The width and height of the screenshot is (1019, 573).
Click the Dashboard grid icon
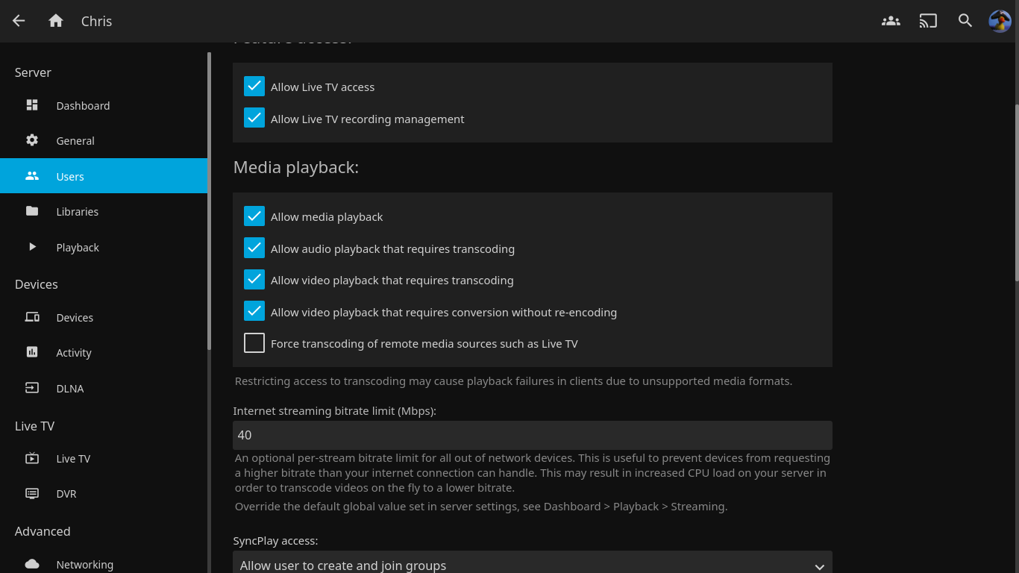(x=32, y=105)
